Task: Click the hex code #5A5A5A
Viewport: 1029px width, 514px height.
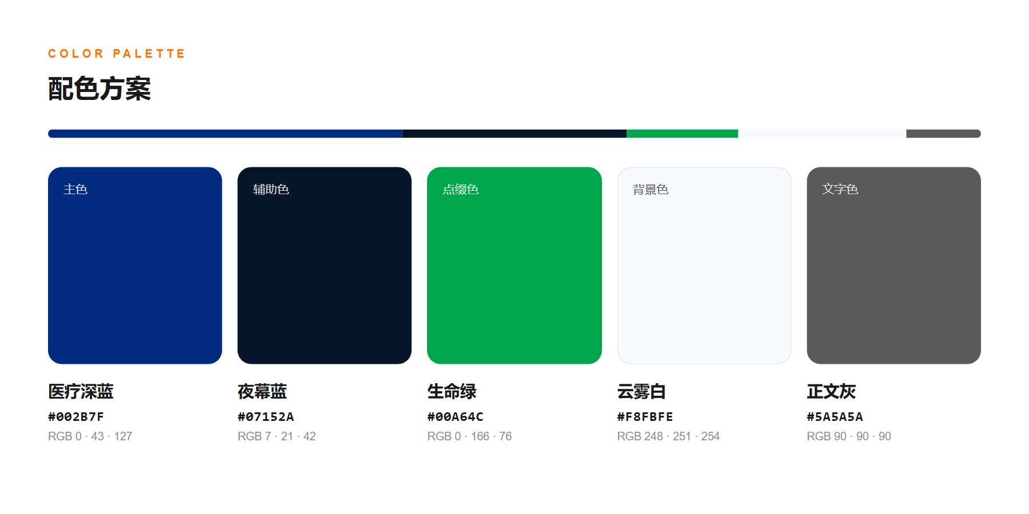Action: (x=835, y=417)
